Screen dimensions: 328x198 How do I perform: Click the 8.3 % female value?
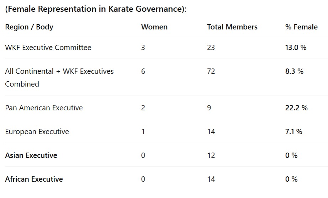(294, 71)
